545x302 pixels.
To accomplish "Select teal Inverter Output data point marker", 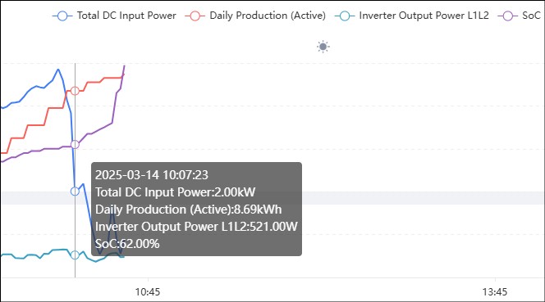I will click(75, 255).
